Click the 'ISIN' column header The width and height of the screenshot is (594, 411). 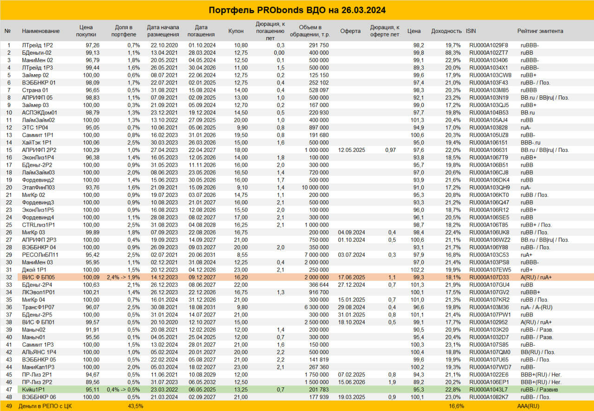471,31
